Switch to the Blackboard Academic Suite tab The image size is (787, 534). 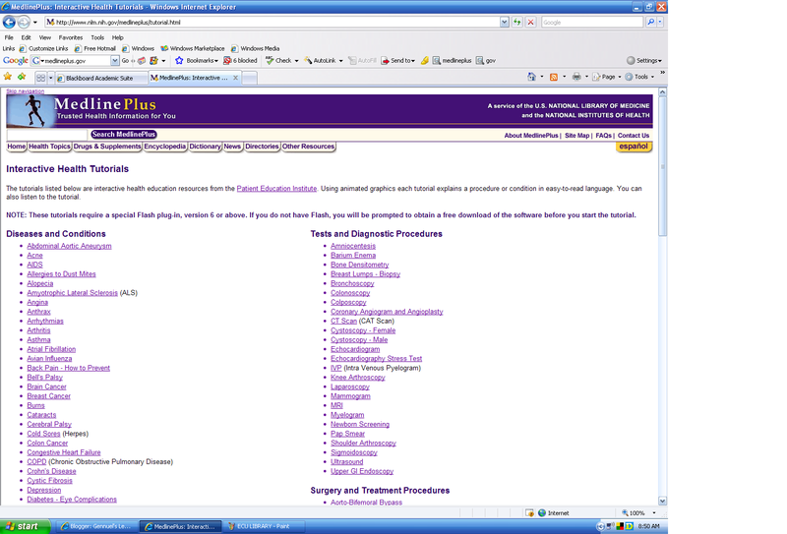pyautogui.click(x=100, y=78)
